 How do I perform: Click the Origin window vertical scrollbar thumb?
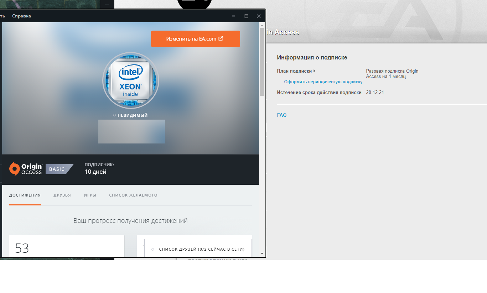point(262,62)
